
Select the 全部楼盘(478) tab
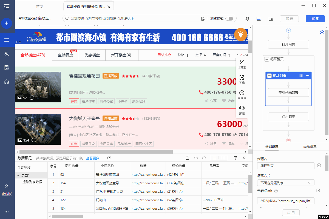point(33,55)
